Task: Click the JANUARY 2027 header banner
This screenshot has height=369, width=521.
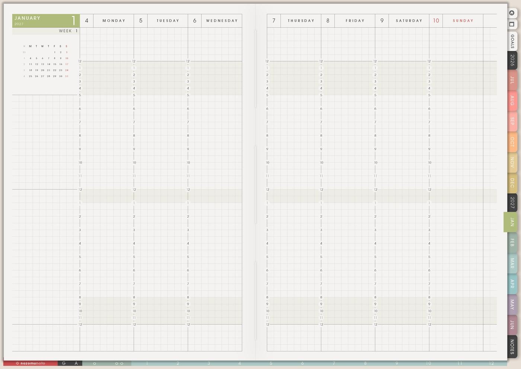Action: [46, 21]
